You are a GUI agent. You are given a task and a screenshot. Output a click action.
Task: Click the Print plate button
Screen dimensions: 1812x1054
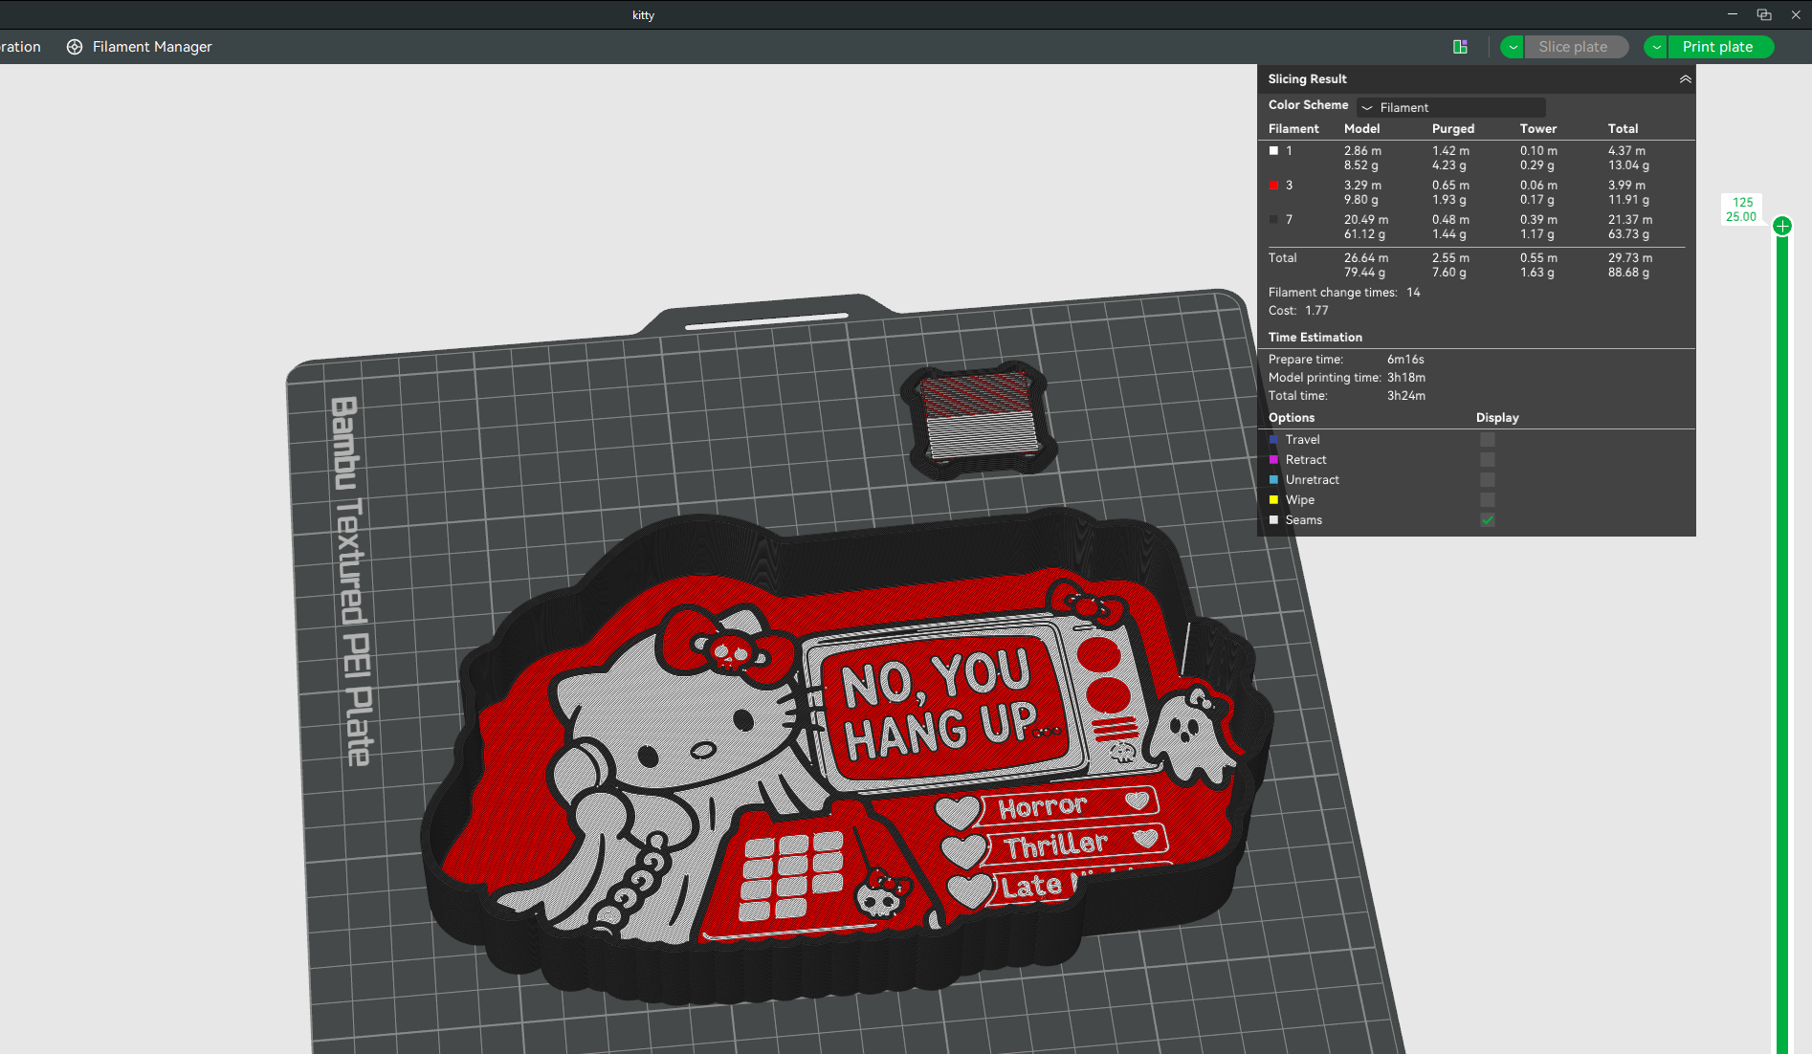point(1718,47)
